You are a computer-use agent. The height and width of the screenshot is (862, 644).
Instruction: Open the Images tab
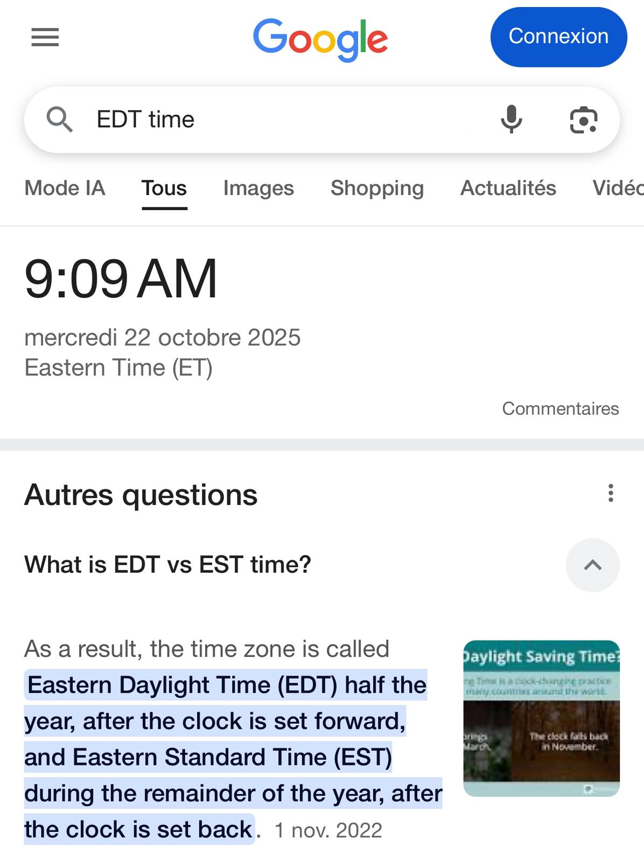tap(258, 188)
